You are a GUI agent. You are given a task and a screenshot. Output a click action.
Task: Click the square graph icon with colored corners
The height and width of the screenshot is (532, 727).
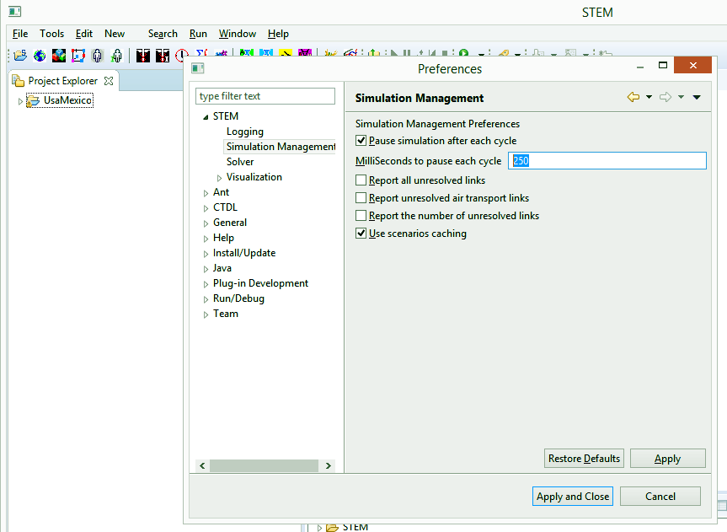click(78, 56)
